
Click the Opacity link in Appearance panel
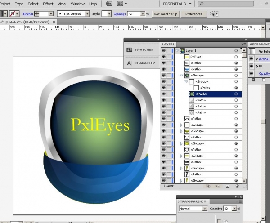click(264, 74)
